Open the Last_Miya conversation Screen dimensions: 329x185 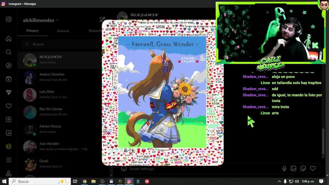point(60,94)
